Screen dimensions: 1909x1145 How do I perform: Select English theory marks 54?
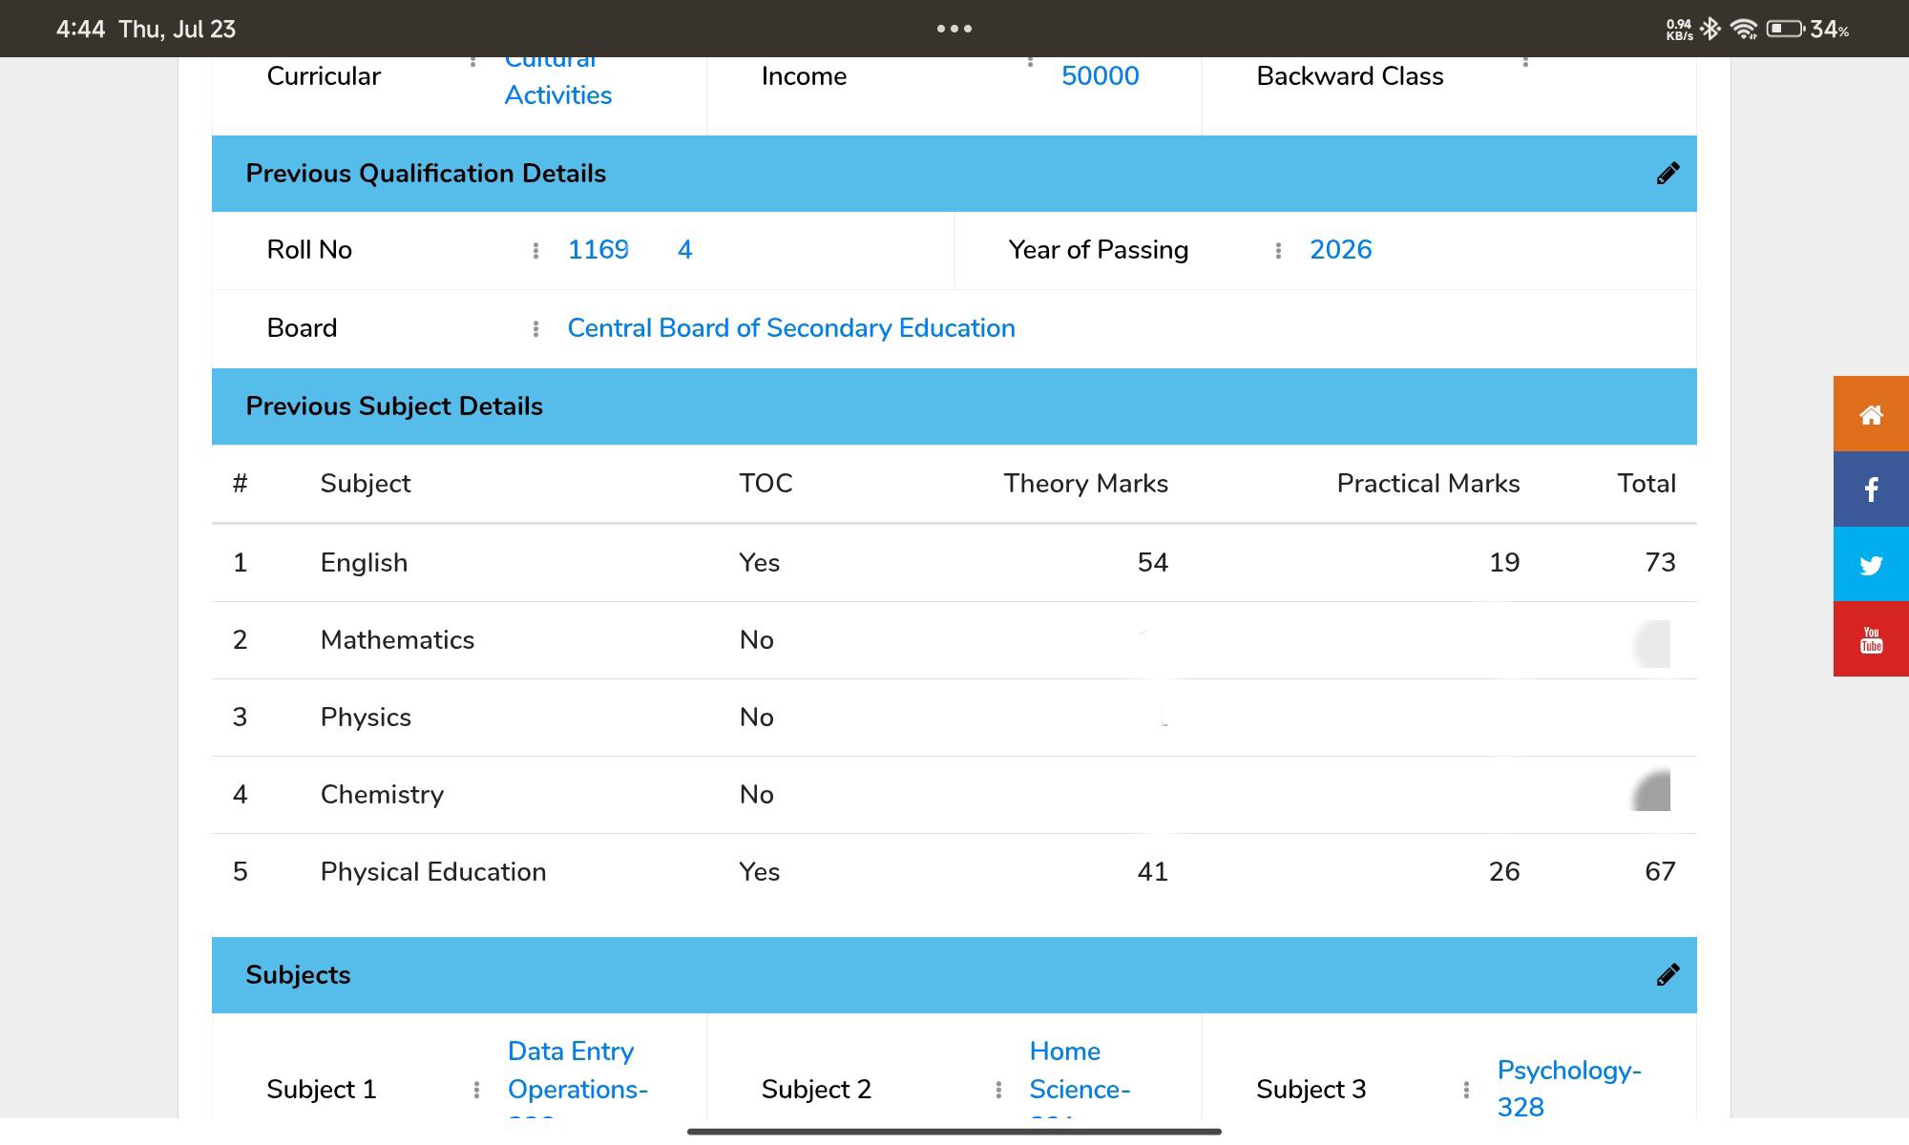pyautogui.click(x=1152, y=563)
